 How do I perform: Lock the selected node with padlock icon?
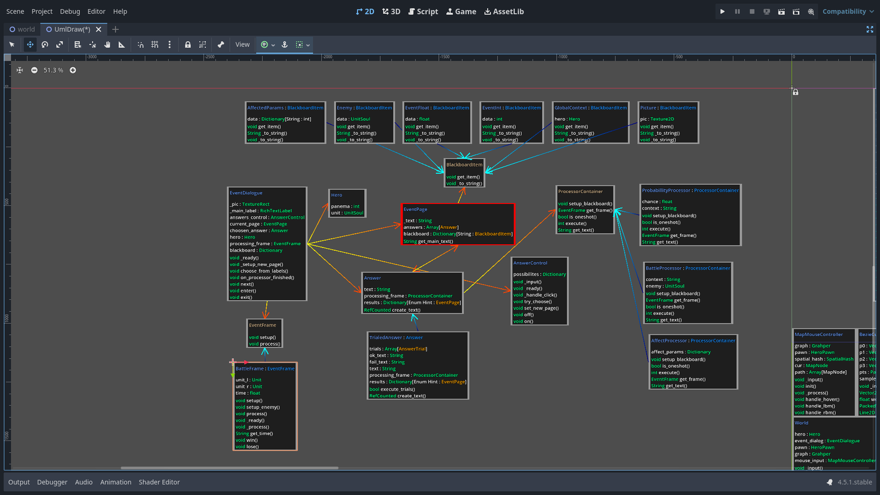tap(188, 45)
